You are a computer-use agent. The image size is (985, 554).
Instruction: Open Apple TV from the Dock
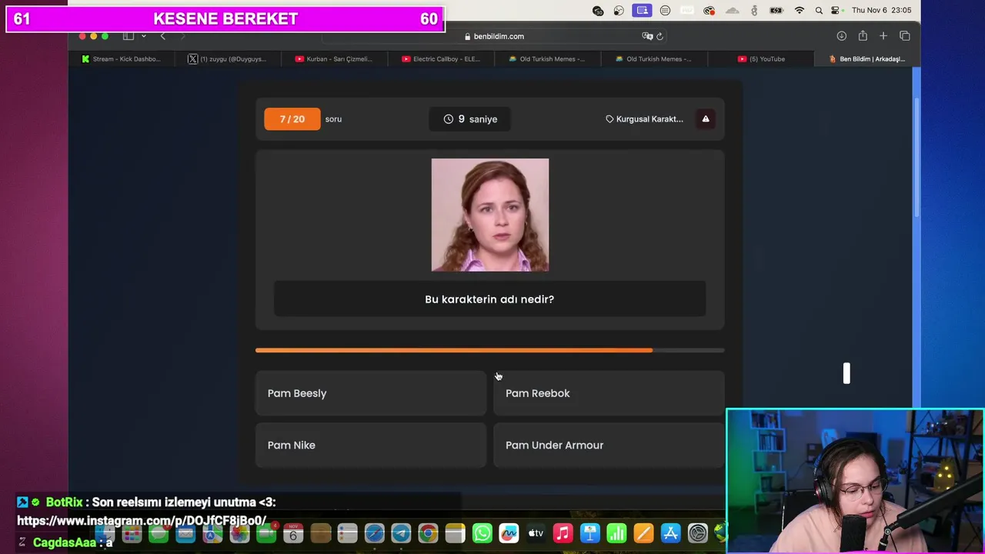[x=536, y=533]
